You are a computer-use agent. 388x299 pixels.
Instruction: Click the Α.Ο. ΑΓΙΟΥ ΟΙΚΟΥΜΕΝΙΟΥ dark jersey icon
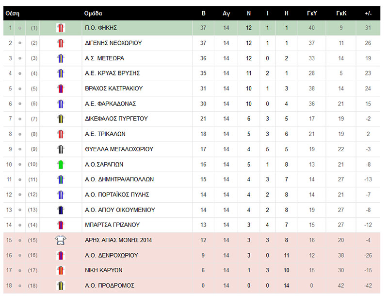61,210
